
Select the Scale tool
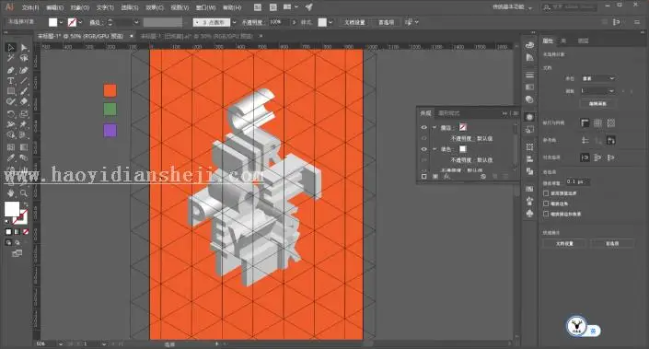click(24, 113)
